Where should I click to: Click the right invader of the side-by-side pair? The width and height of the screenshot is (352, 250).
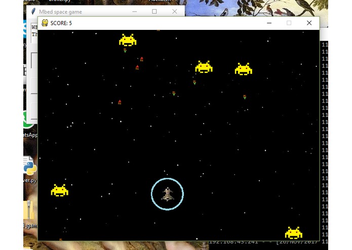[x=244, y=69]
